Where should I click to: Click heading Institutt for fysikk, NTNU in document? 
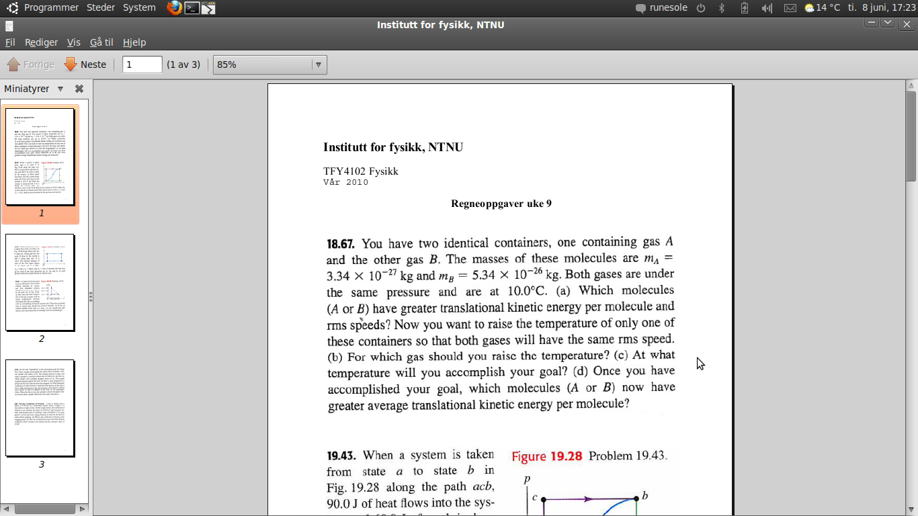[393, 147]
